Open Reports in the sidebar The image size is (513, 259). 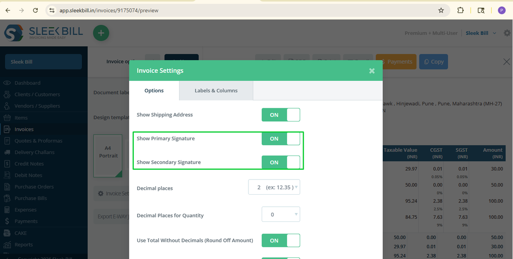pyautogui.click(x=23, y=245)
